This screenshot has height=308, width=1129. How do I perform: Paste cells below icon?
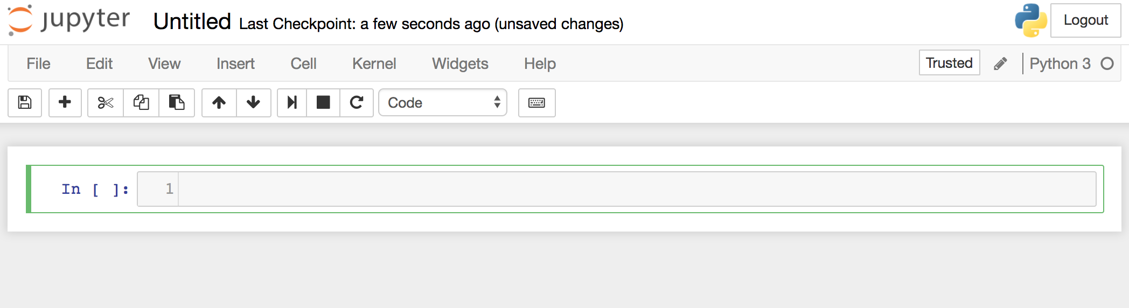point(177,102)
